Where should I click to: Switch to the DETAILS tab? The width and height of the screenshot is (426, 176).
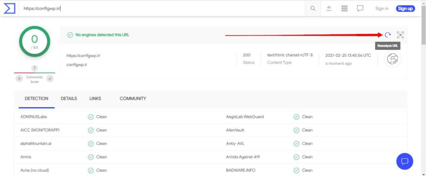pos(69,98)
